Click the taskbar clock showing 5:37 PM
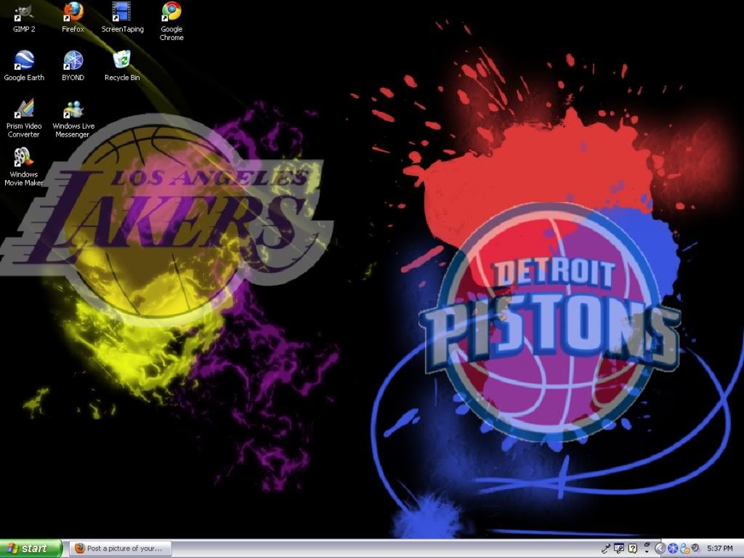 click(721, 548)
